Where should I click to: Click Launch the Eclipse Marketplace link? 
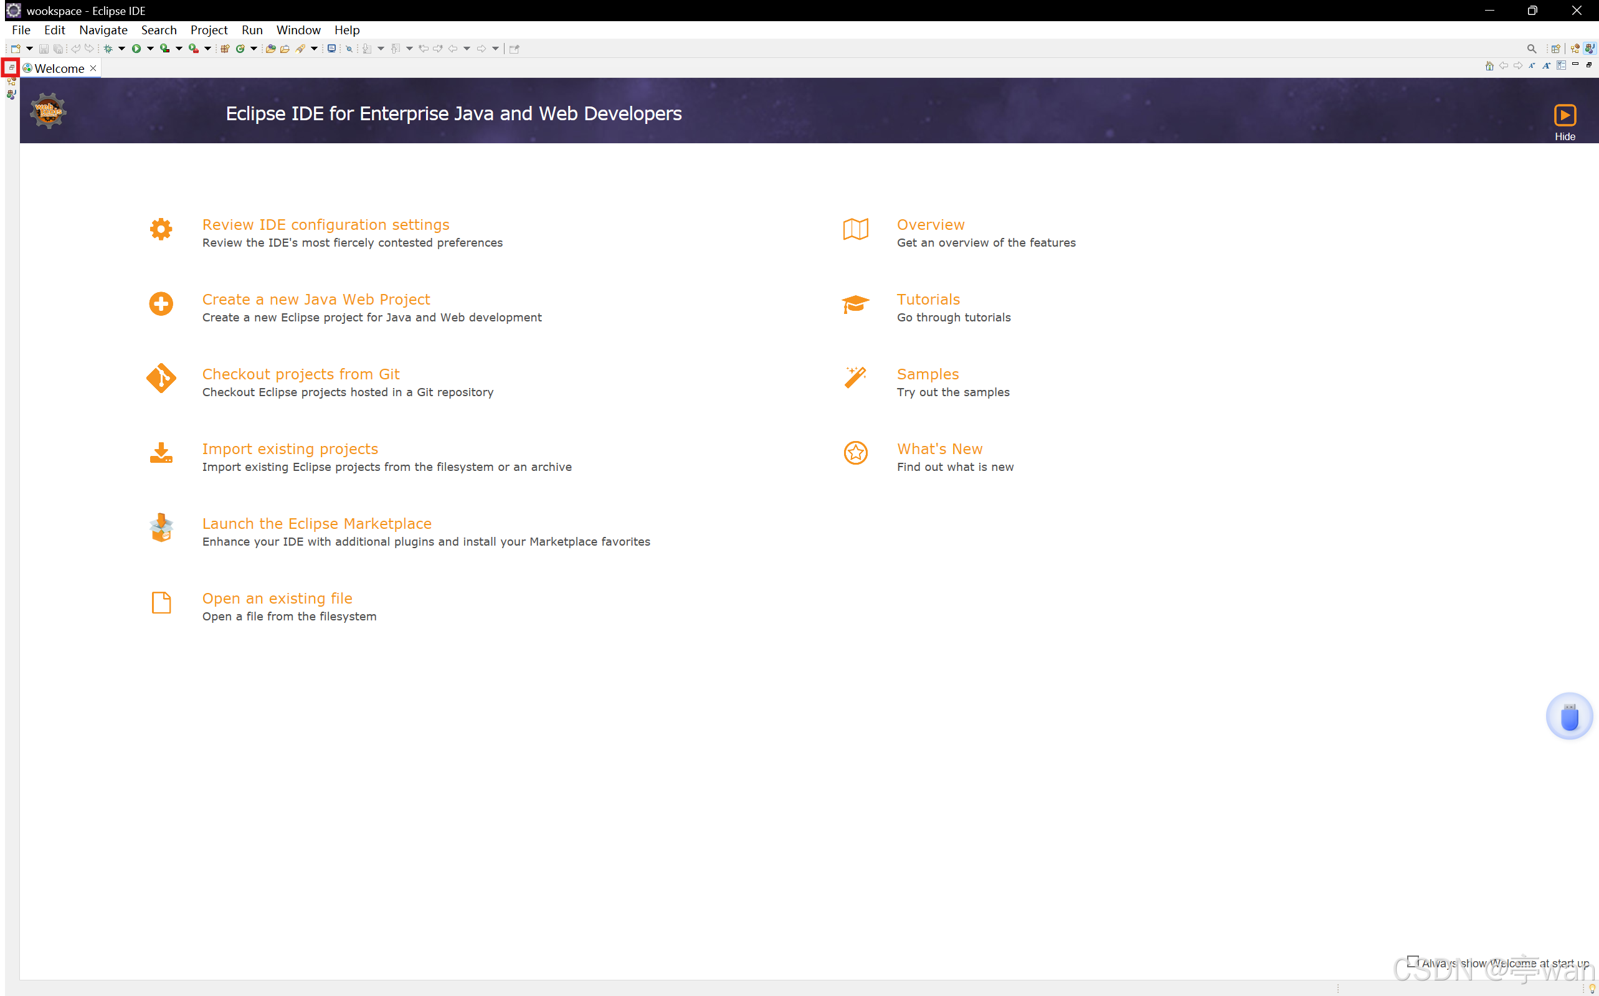tap(317, 524)
